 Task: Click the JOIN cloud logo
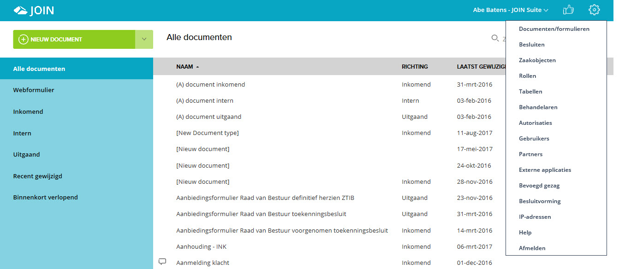(19, 9)
